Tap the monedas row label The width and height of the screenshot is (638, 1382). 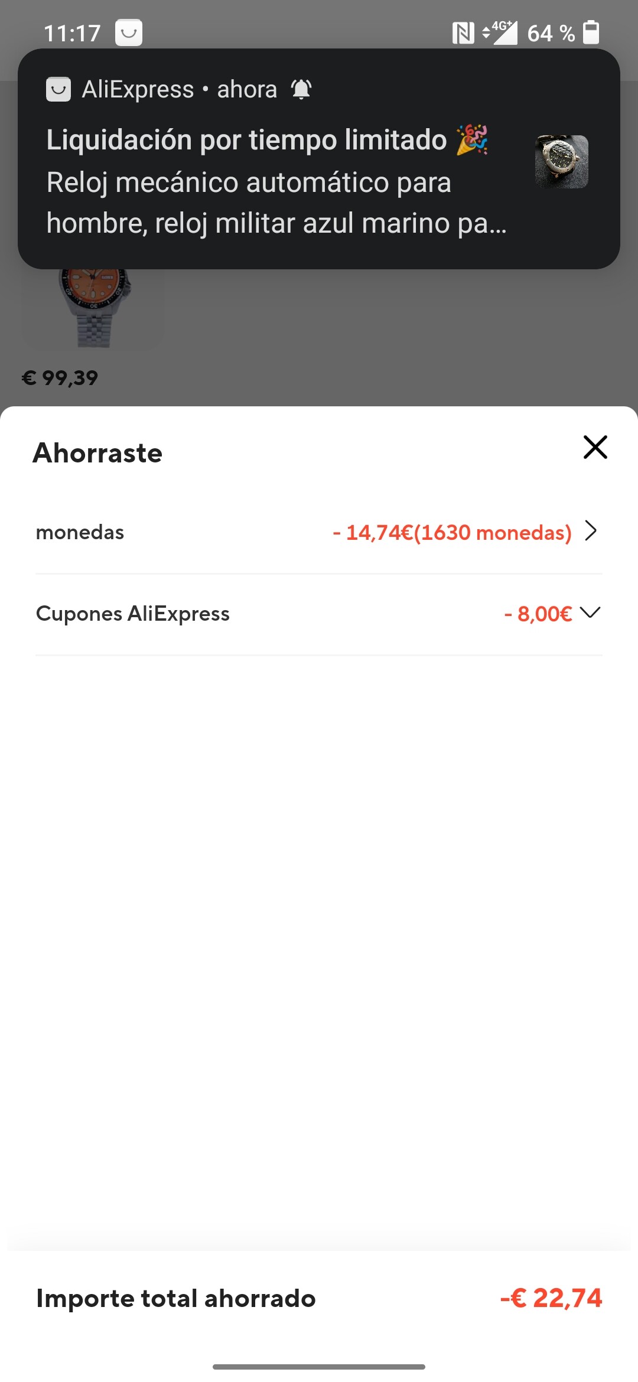[x=80, y=532]
